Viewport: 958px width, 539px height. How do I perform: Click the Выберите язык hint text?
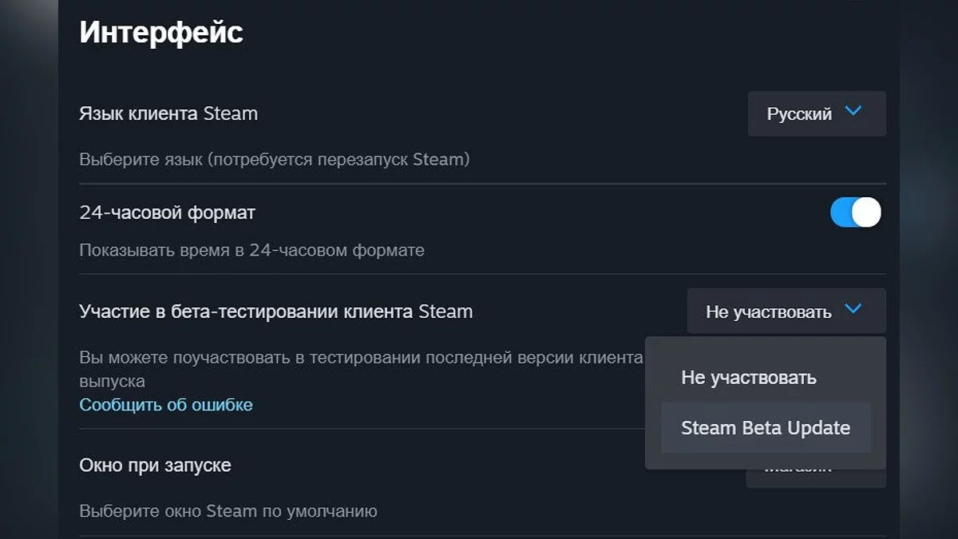pos(274,160)
